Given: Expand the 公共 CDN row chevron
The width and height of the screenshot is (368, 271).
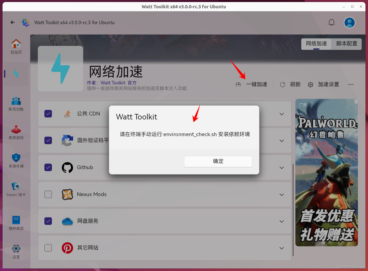Looking at the screenshot, I should 282,114.
